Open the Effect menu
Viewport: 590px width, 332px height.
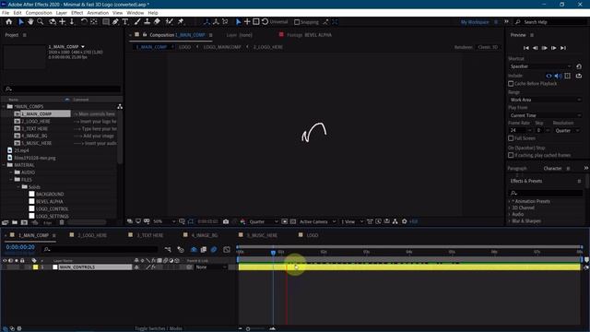click(x=77, y=13)
